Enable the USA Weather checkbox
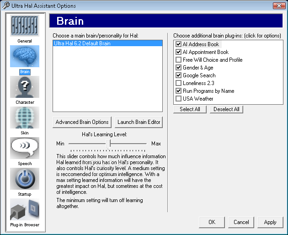The height and width of the screenshot is (235, 288). [x=178, y=98]
